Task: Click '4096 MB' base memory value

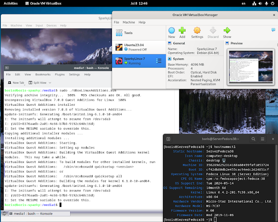Action: click(197, 64)
